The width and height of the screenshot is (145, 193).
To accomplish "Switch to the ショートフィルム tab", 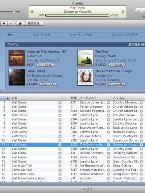I will pyautogui.click(x=81, y=35).
